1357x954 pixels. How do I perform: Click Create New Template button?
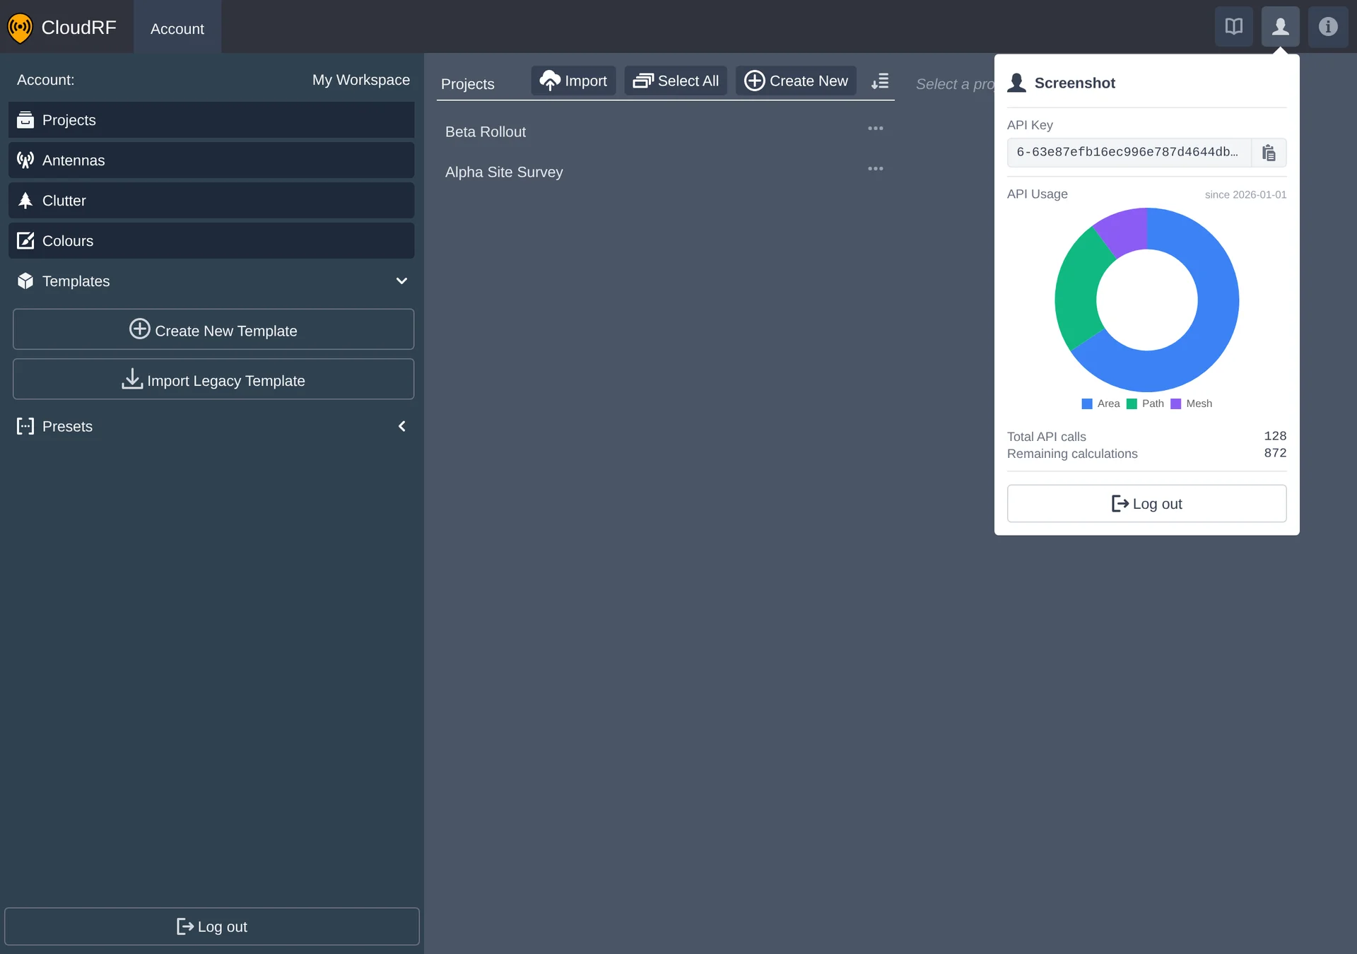click(x=213, y=329)
